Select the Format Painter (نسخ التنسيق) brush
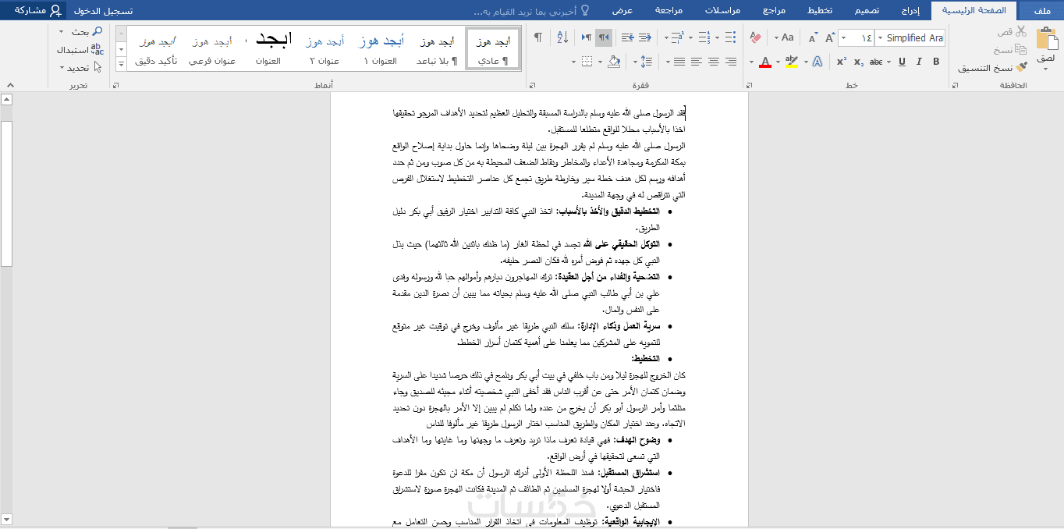The image size is (1064, 529). point(1020,68)
